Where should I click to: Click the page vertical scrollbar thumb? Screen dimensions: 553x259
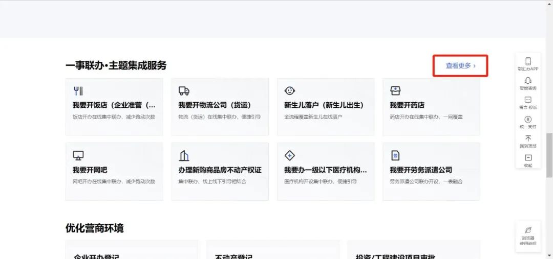coord(550,148)
